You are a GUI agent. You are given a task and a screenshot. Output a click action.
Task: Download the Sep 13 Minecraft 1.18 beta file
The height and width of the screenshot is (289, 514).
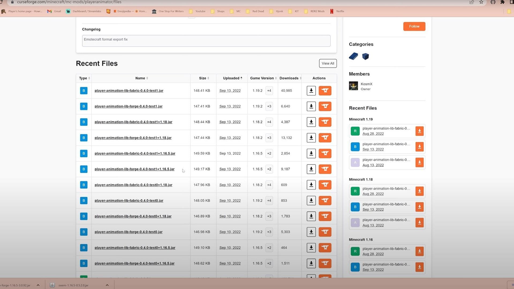pyautogui.click(x=419, y=207)
